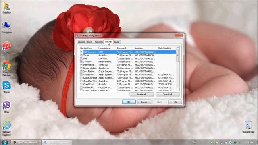This screenshot has height=145, width=258.
Task: Switch to the Boot tab
Action: pyautogui.click(x=89, y=42)
